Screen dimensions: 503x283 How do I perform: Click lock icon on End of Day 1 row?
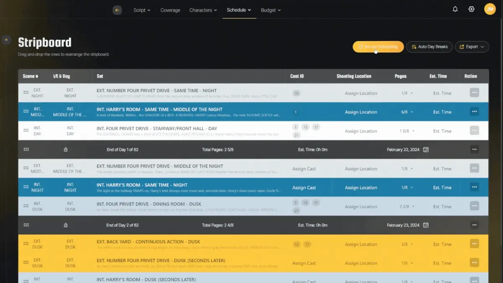coord(65,150)
